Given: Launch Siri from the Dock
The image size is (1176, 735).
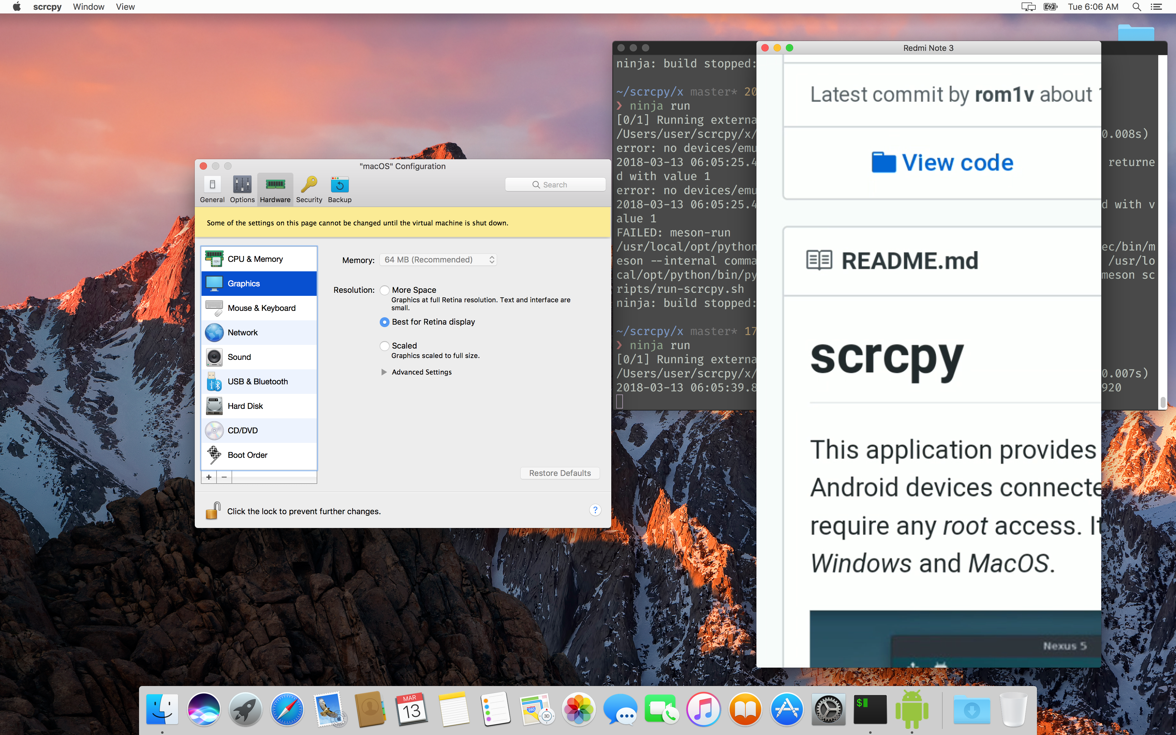Looking at the screenshot, I should point(204,709).
